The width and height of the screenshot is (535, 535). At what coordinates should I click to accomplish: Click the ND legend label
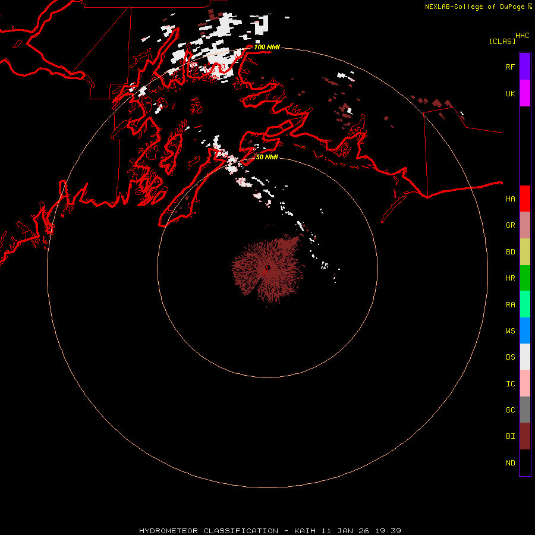coord(510,463)
